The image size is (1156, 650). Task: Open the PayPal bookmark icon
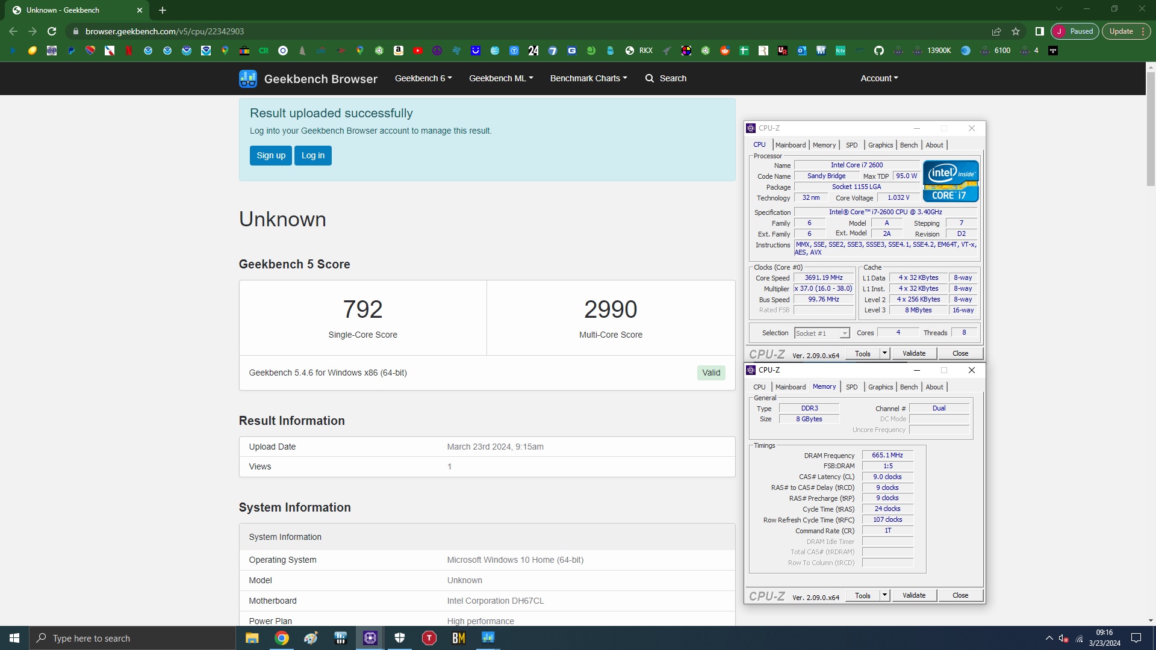[71, 51]
